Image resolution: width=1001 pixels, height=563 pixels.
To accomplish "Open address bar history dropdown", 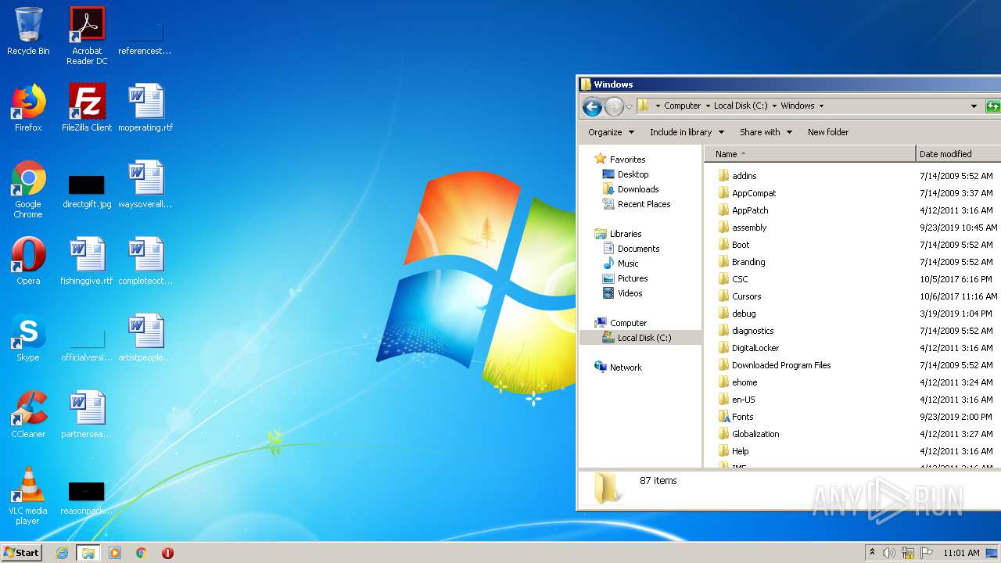I will point(974,106).
